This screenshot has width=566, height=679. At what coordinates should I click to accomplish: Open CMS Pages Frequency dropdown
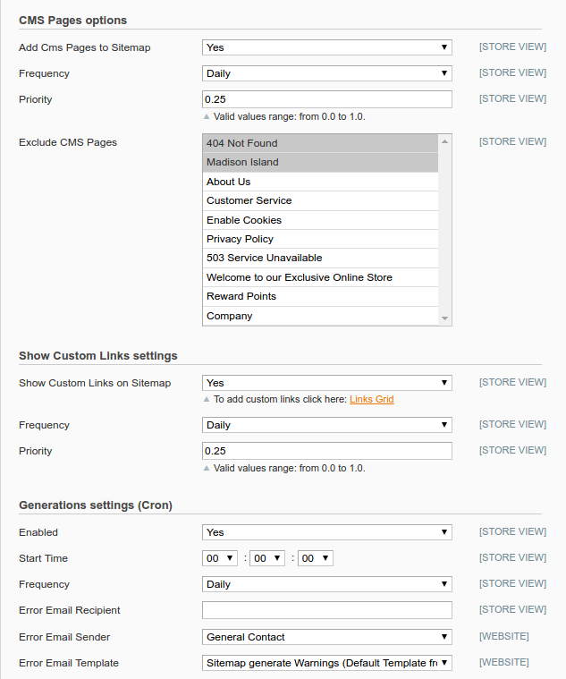click(x=326, y=73)
